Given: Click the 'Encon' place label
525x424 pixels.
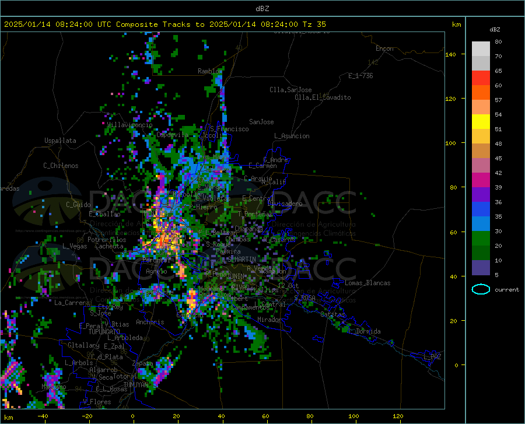Looking at the screenshot, I should coord(384,48).
